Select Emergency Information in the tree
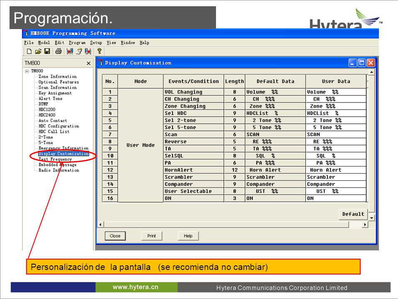The image size is (398, 299). (63, 148)
